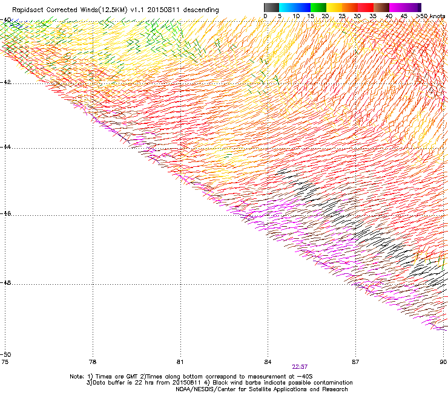Click the longitude label 78
448x393 pixels.
[x=93, y=362]
